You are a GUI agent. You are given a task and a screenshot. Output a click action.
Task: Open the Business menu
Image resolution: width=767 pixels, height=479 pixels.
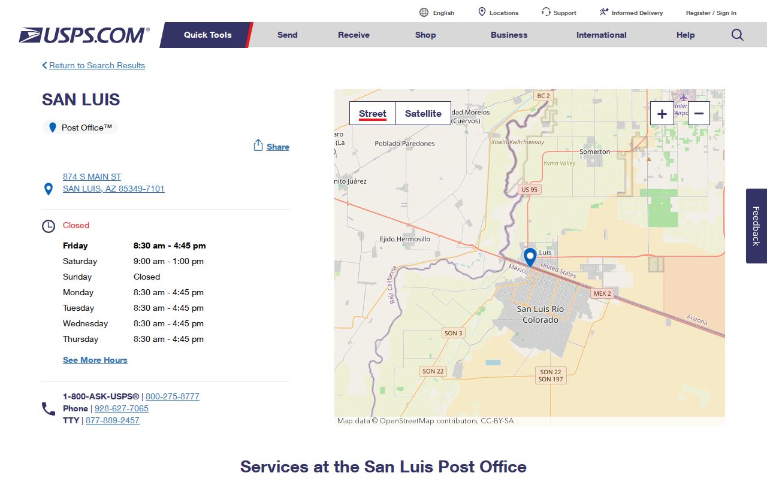(509, 35)
